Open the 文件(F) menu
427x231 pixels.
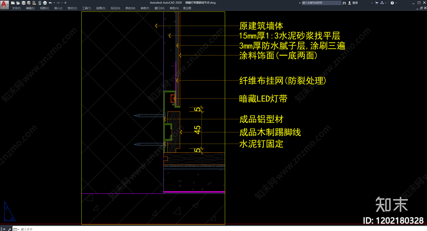click(x=16, y=8)
